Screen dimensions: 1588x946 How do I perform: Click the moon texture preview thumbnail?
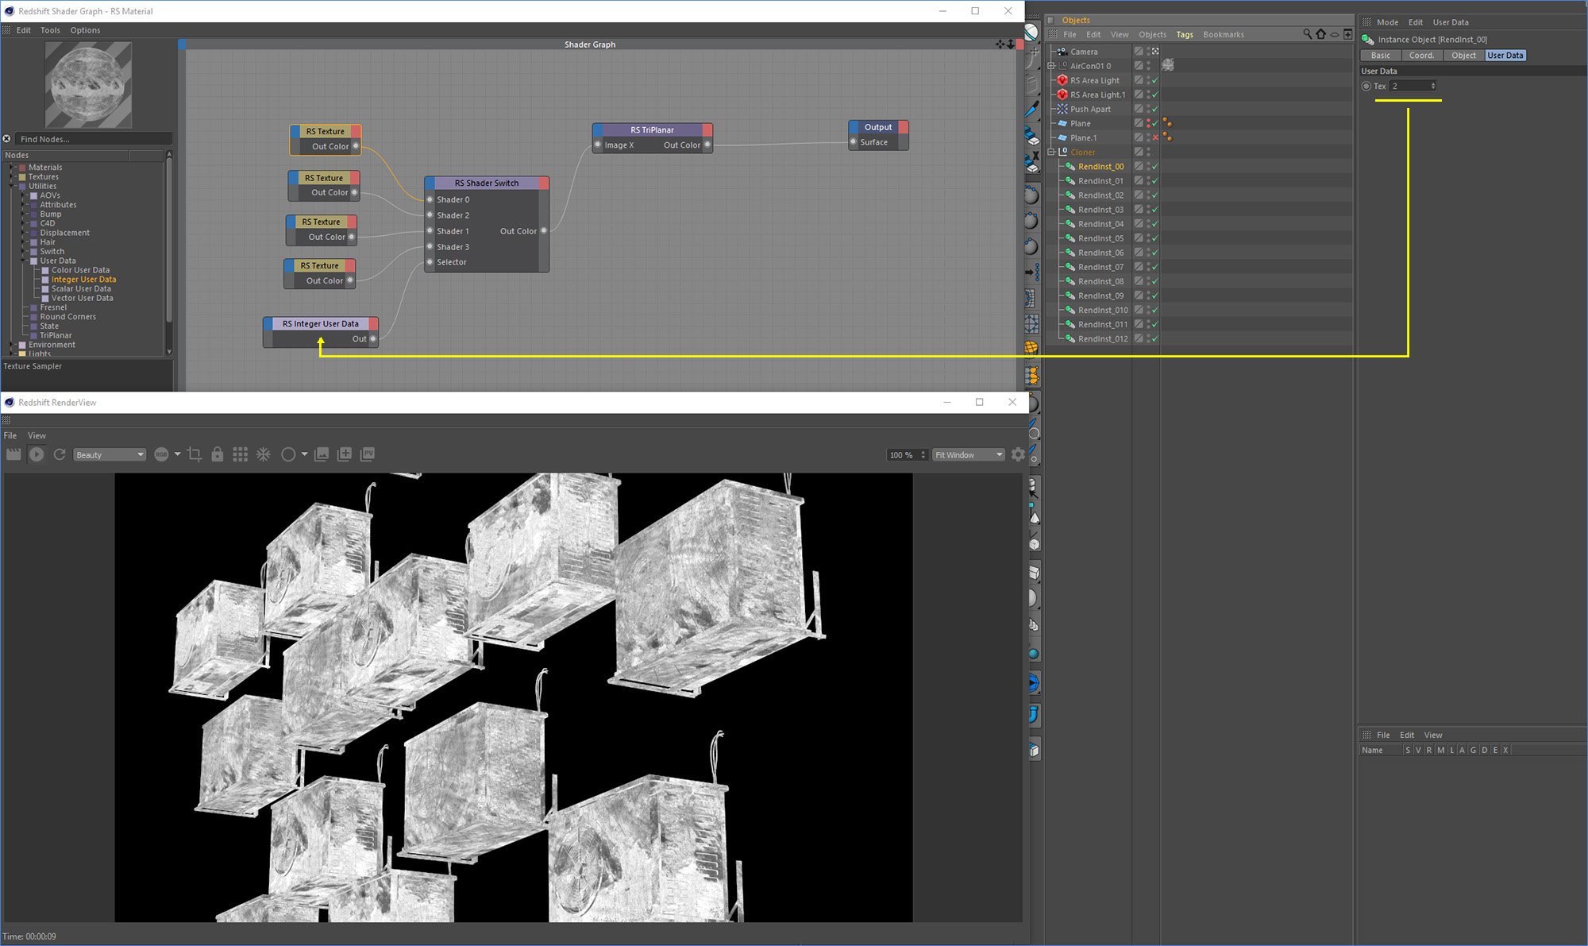89,84
